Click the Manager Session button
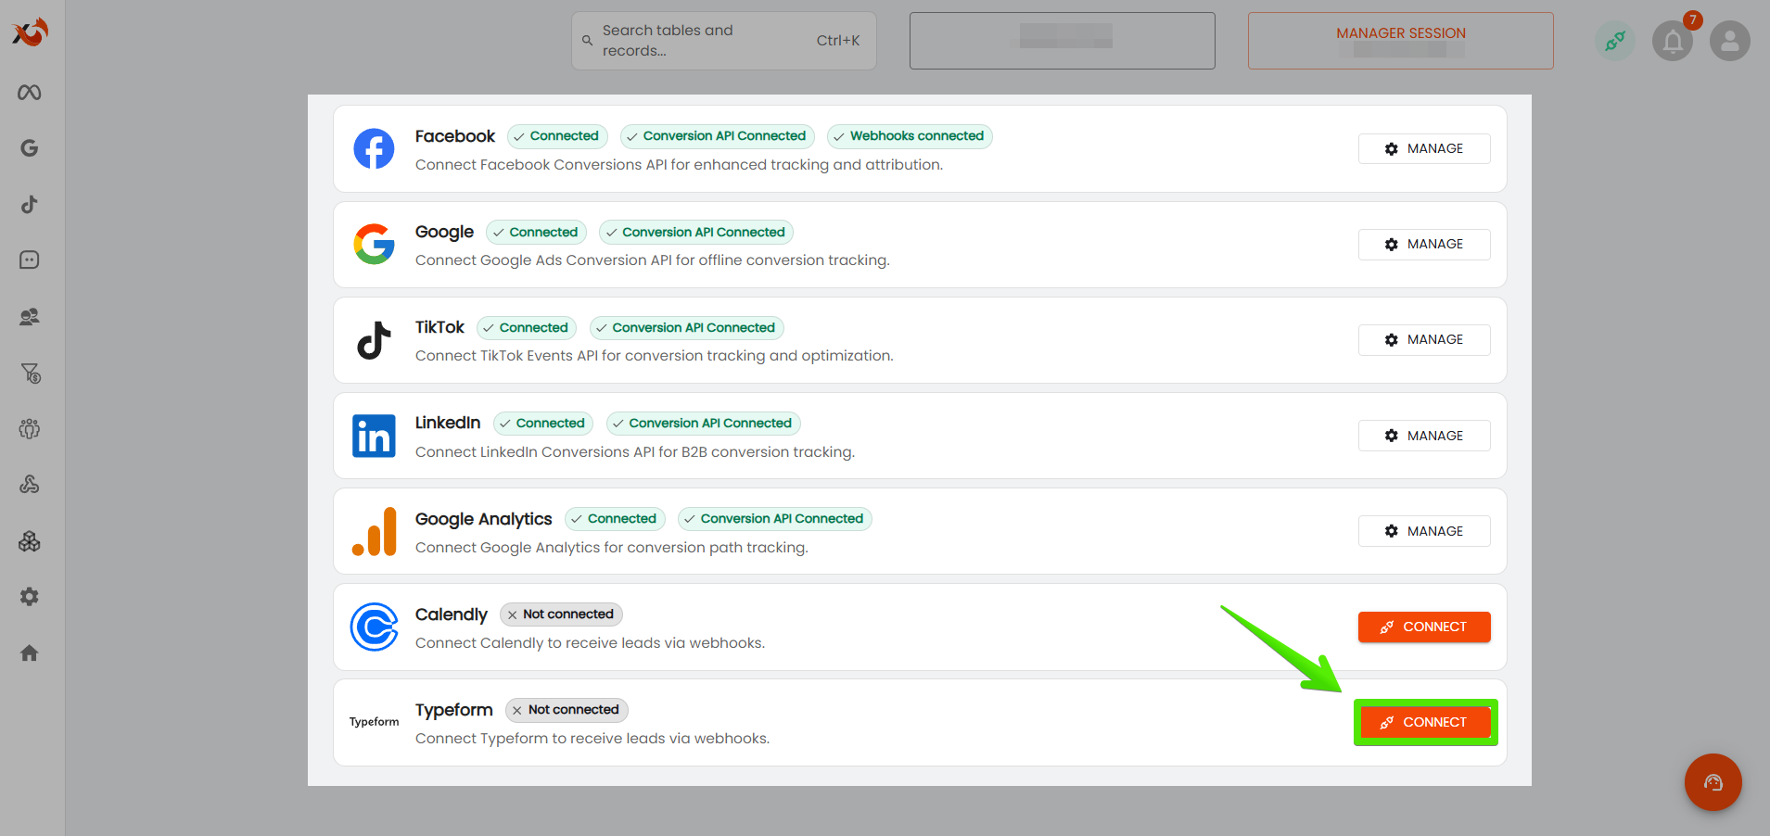 (x=1400, y=41)
